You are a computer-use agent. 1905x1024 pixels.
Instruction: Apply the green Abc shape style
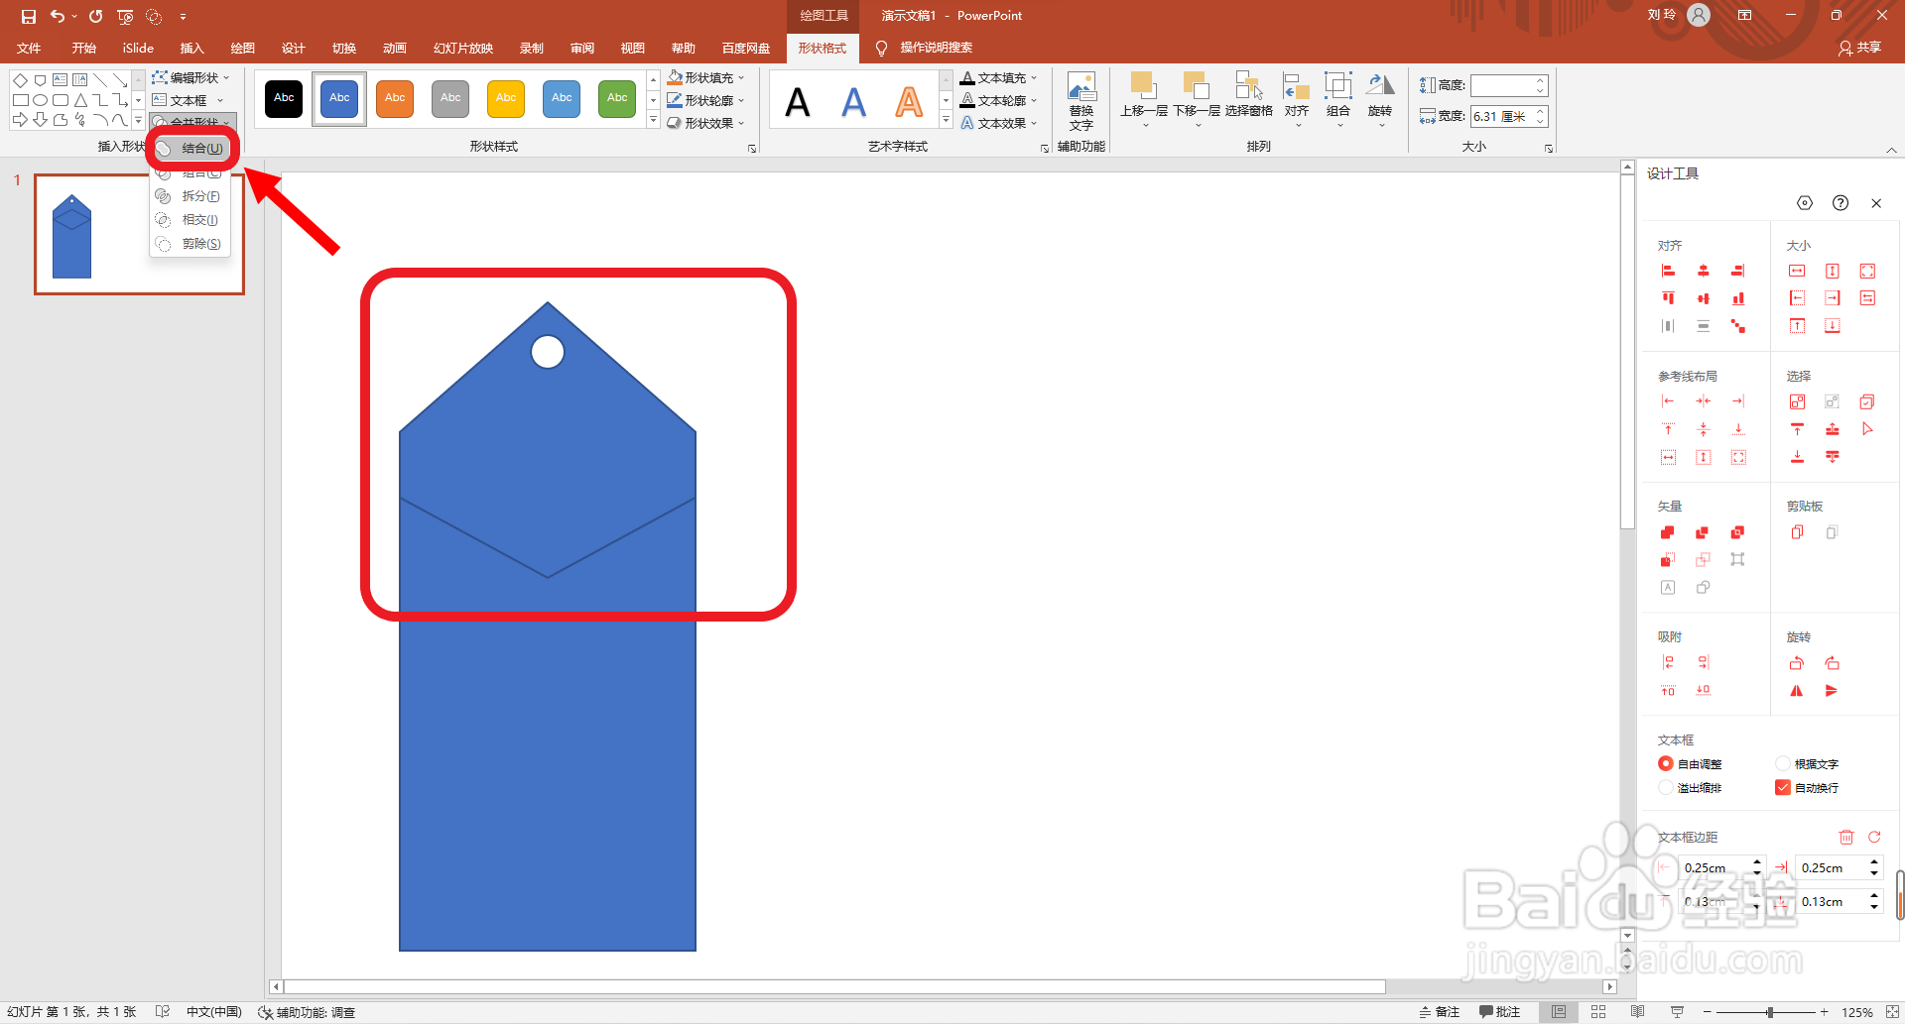(617, 98)
